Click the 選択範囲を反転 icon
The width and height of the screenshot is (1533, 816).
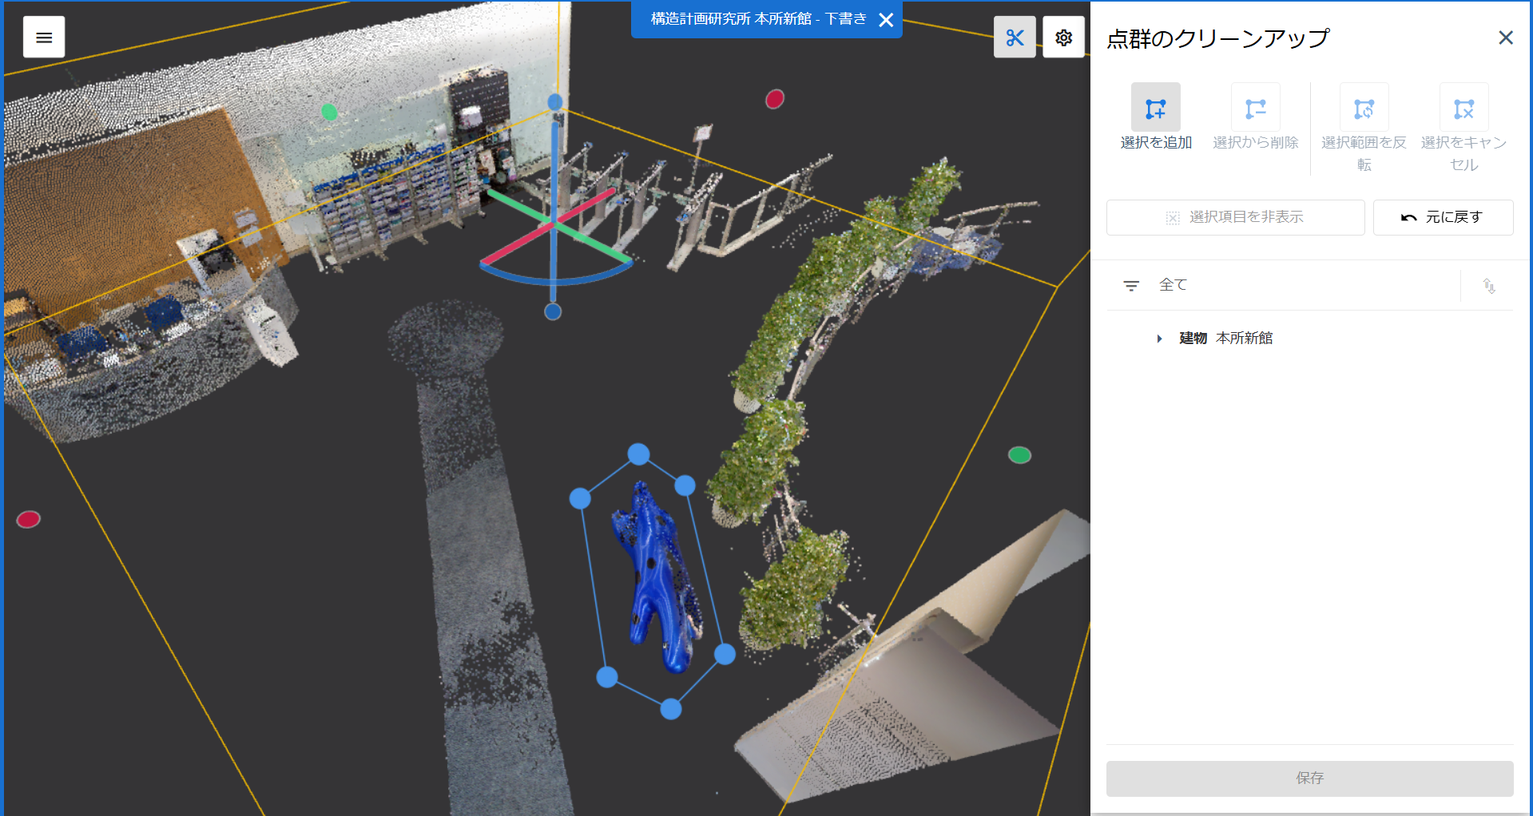(x=1364, y=109)
